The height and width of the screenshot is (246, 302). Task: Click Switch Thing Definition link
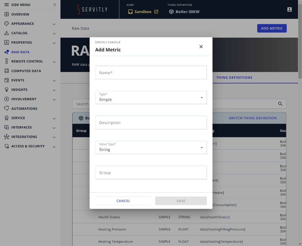tap(252, 118)
